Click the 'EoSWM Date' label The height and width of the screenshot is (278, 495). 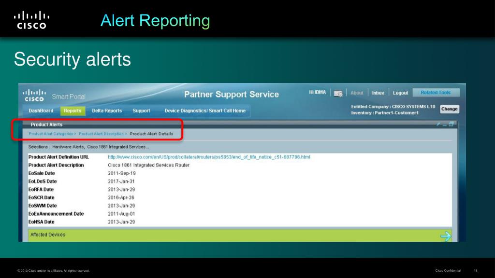(43, 206)
